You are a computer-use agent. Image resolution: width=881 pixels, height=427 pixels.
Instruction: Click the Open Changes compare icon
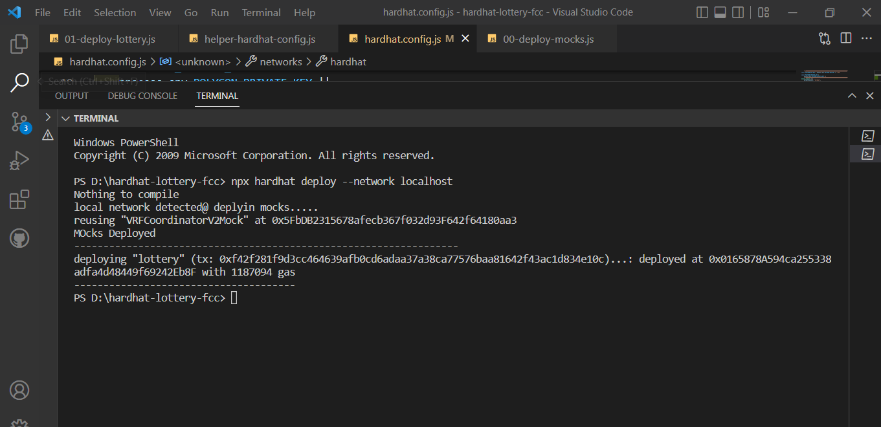tap(824, 39)
